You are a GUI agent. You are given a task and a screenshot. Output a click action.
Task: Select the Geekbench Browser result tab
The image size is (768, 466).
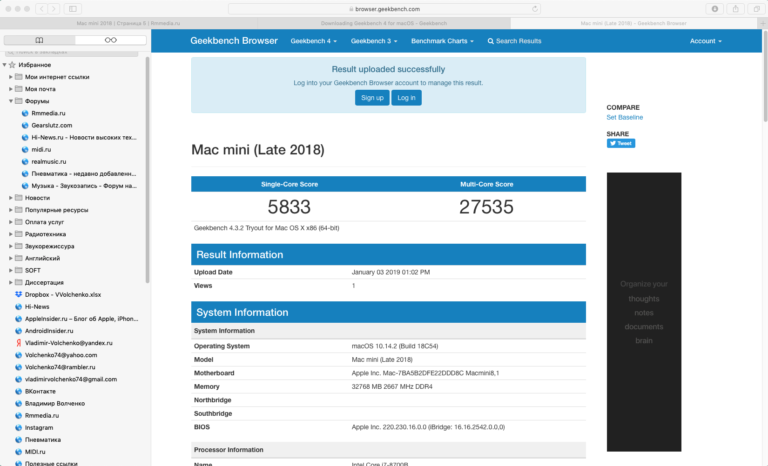click(633, 23)
